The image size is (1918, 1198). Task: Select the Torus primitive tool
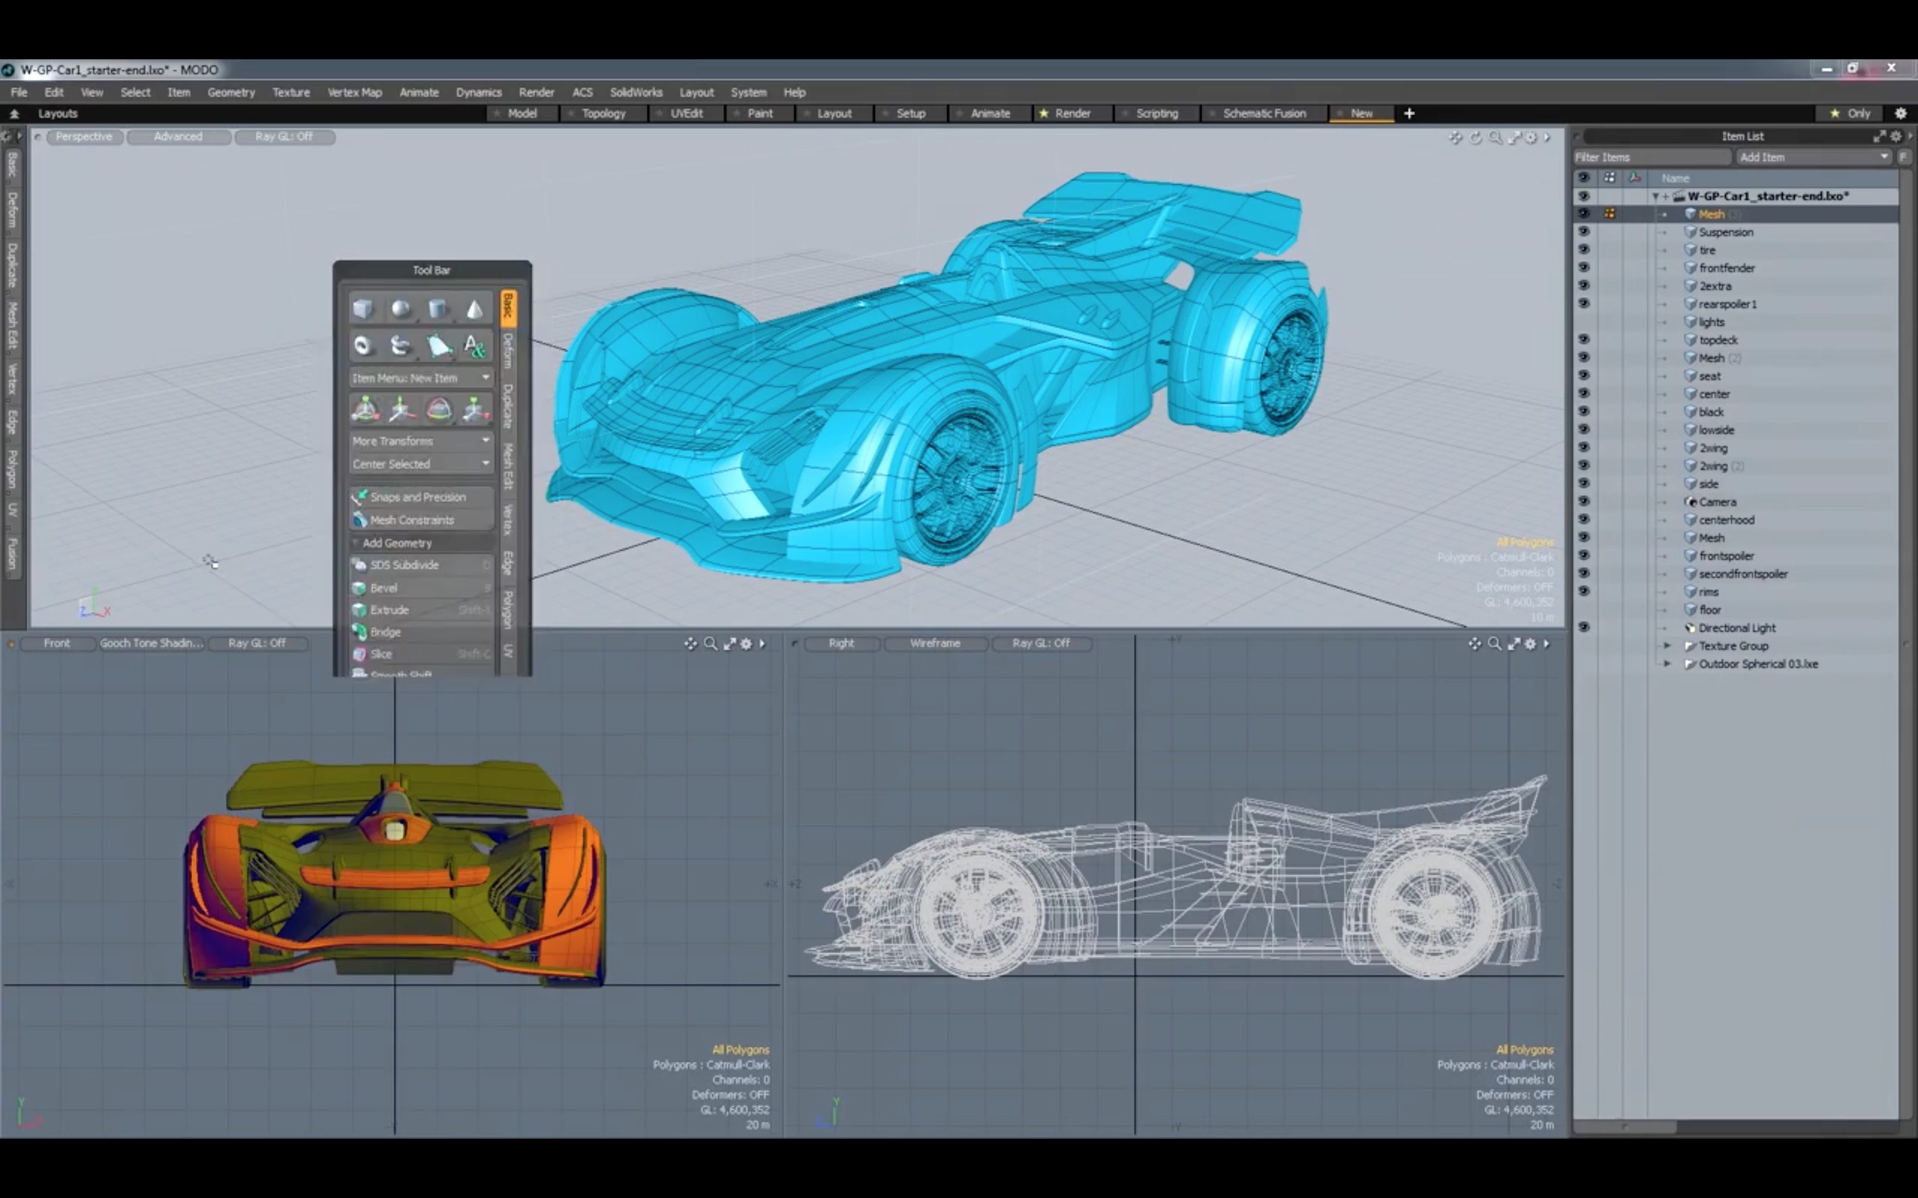[364, 345]
